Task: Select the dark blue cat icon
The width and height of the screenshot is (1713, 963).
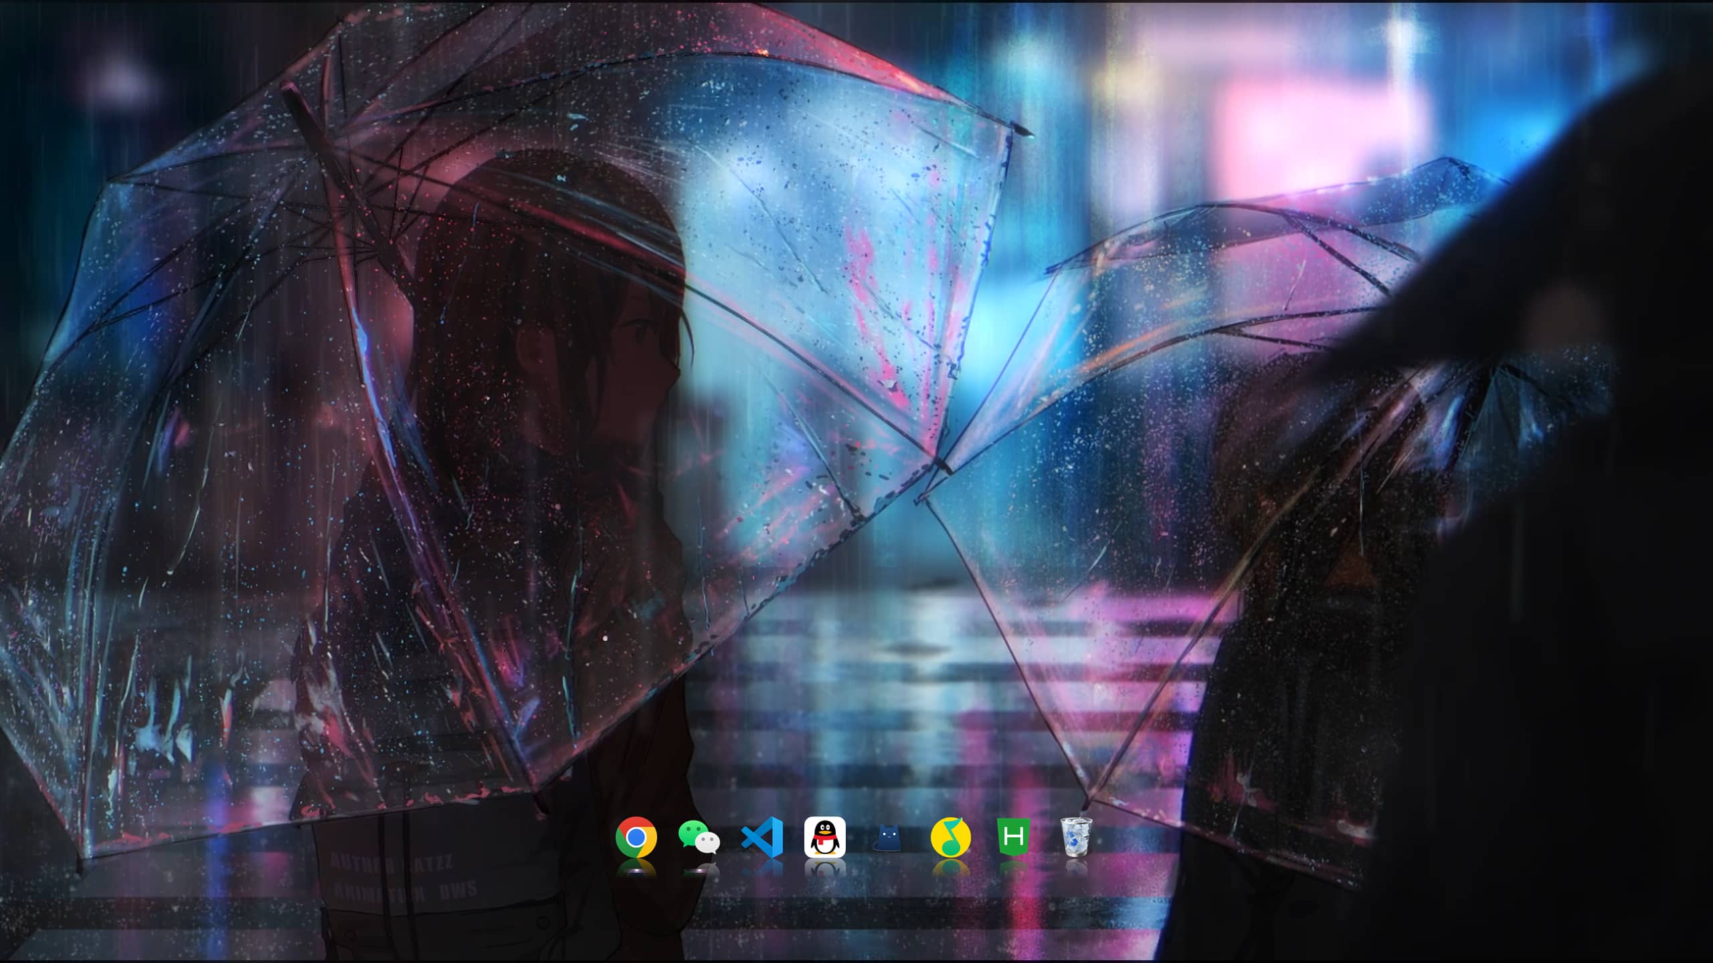Action: tap(888, 837)
